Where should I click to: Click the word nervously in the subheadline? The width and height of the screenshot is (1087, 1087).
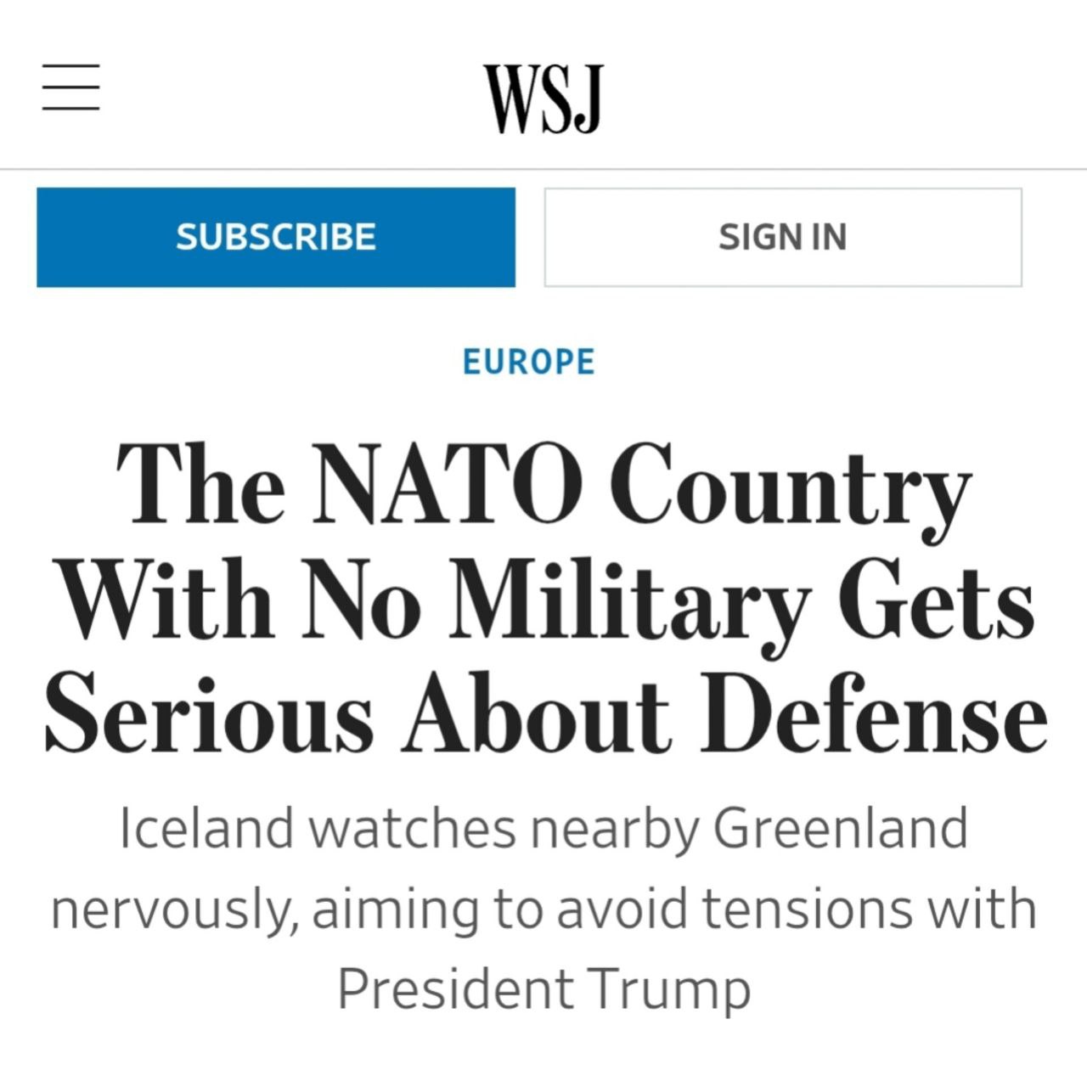[x=173, y=909]
